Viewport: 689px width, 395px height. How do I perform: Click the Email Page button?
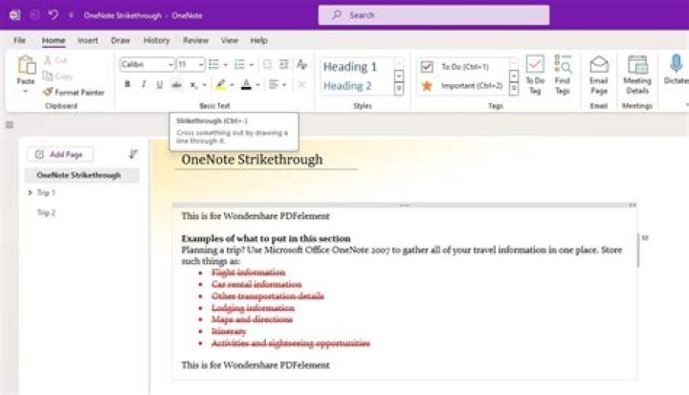(599, 75)
